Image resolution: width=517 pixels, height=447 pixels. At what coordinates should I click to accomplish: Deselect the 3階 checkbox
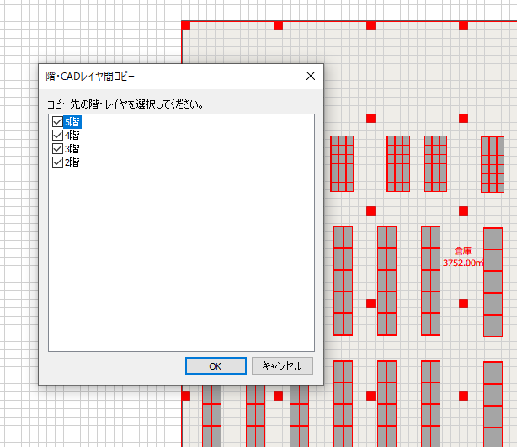coord(57,148)
